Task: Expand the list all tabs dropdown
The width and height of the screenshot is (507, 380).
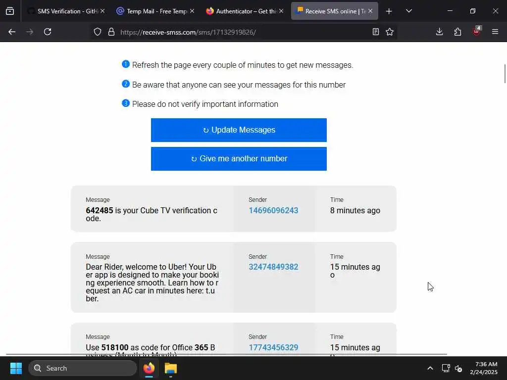Action: (x=409, y=11)
